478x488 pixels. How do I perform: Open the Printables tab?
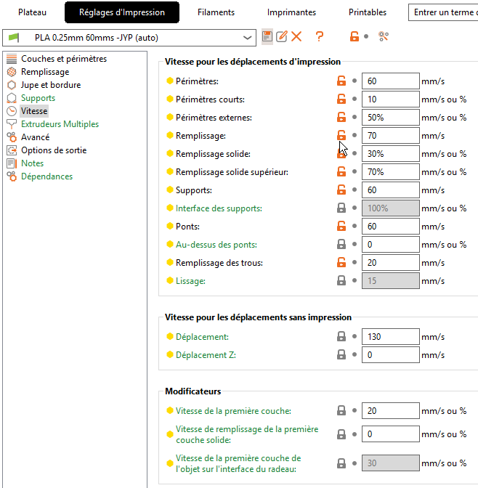(x=368, y=12)
